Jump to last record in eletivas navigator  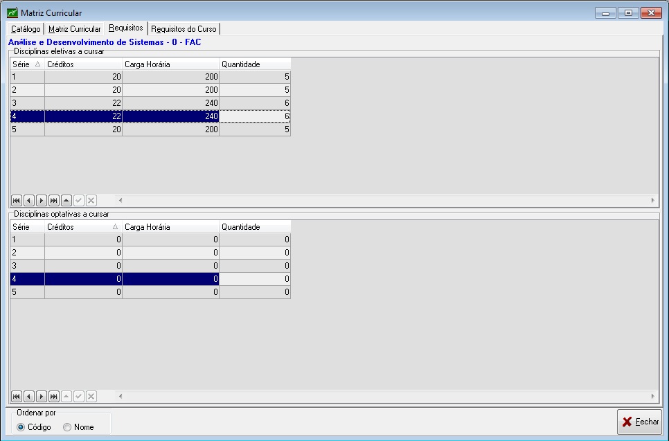(54, 200)
